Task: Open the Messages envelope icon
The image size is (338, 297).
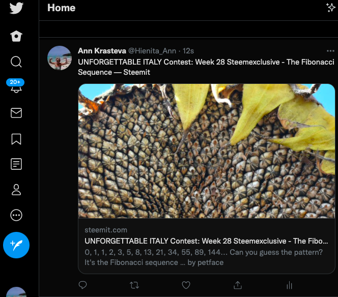Action: pyautogui.click(x=16, y=113)
